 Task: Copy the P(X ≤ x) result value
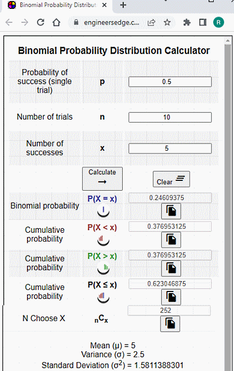pos(171,297)
